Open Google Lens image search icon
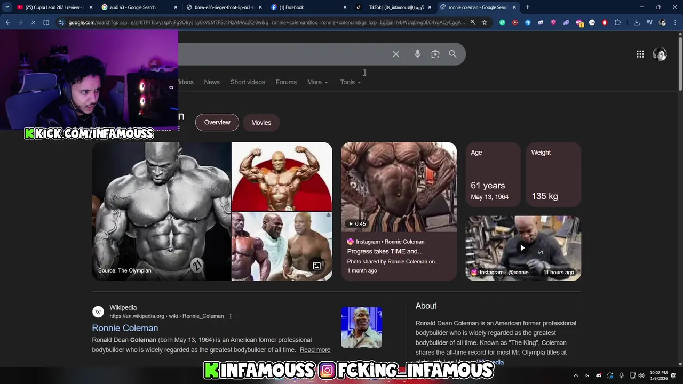Screen dimensions: 683x384 [435, 54]
